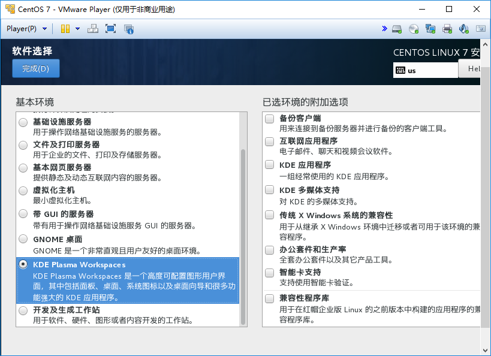The width and height of the screenshot is (491, 356).
Task: Check 传统 X Windows 系统的兼容性 checkbox
Action: 270,215
